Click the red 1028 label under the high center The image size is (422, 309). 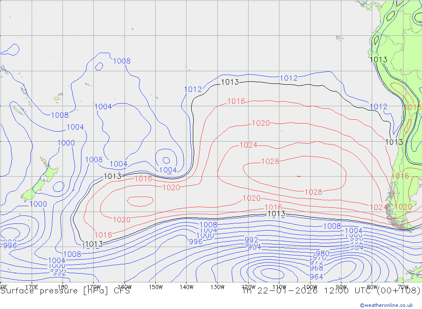click(314, 192)
